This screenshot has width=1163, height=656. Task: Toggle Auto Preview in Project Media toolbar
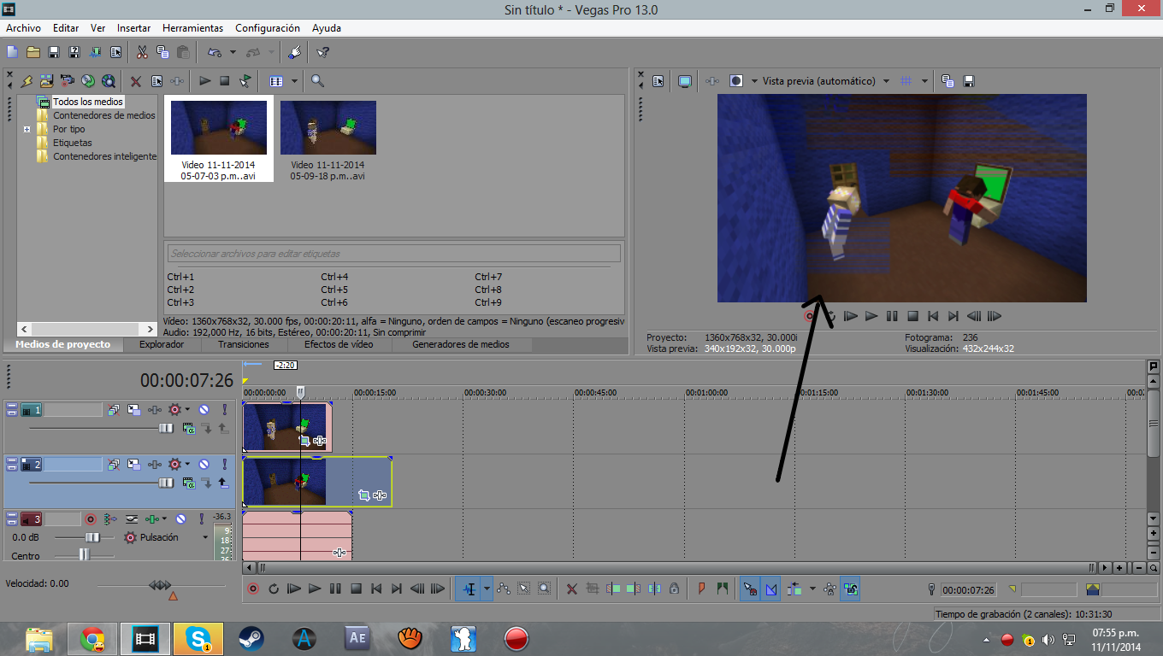pyautogui.click(x=245, y=81)
